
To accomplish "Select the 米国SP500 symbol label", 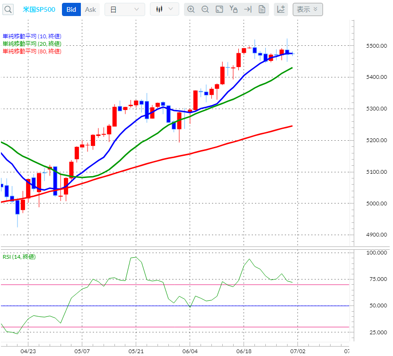I will click(x=39, y=9).
